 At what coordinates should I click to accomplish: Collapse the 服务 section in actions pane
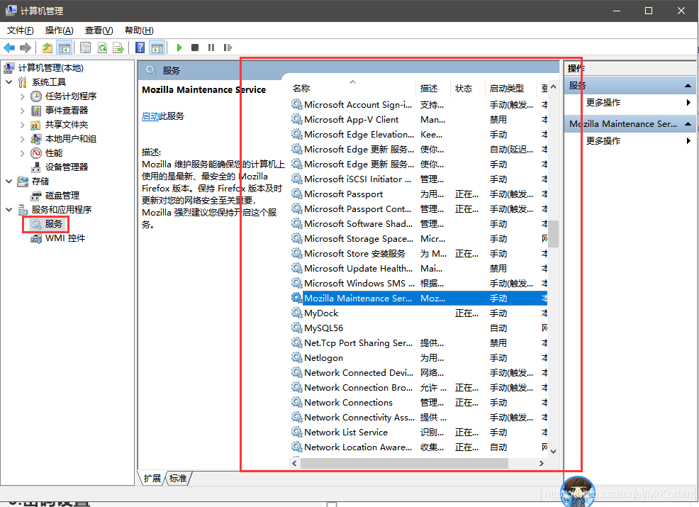(x=688, y=86)
